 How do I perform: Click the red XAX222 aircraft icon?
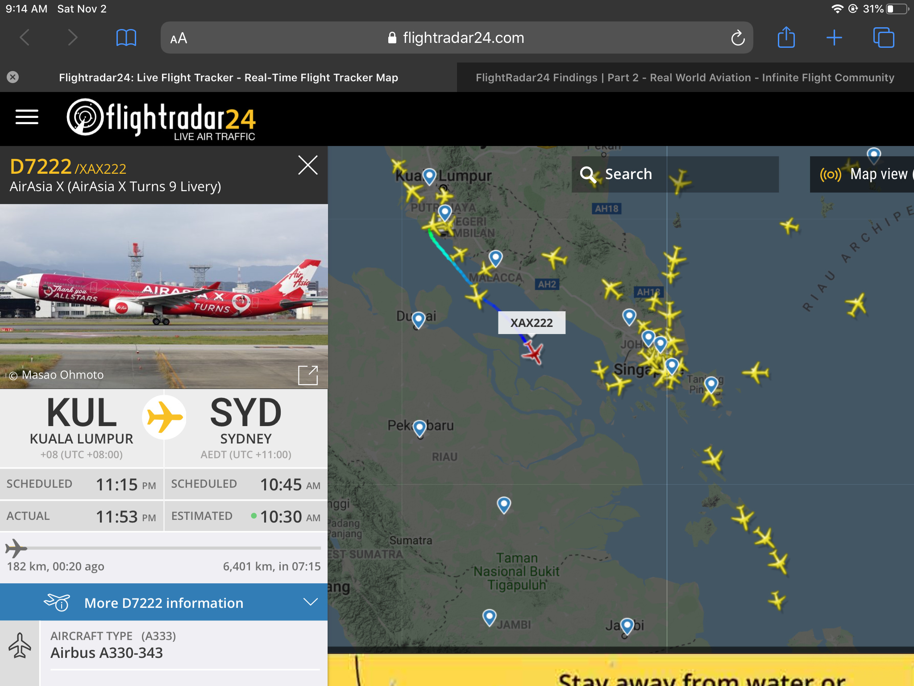click(x=532, y=353)
